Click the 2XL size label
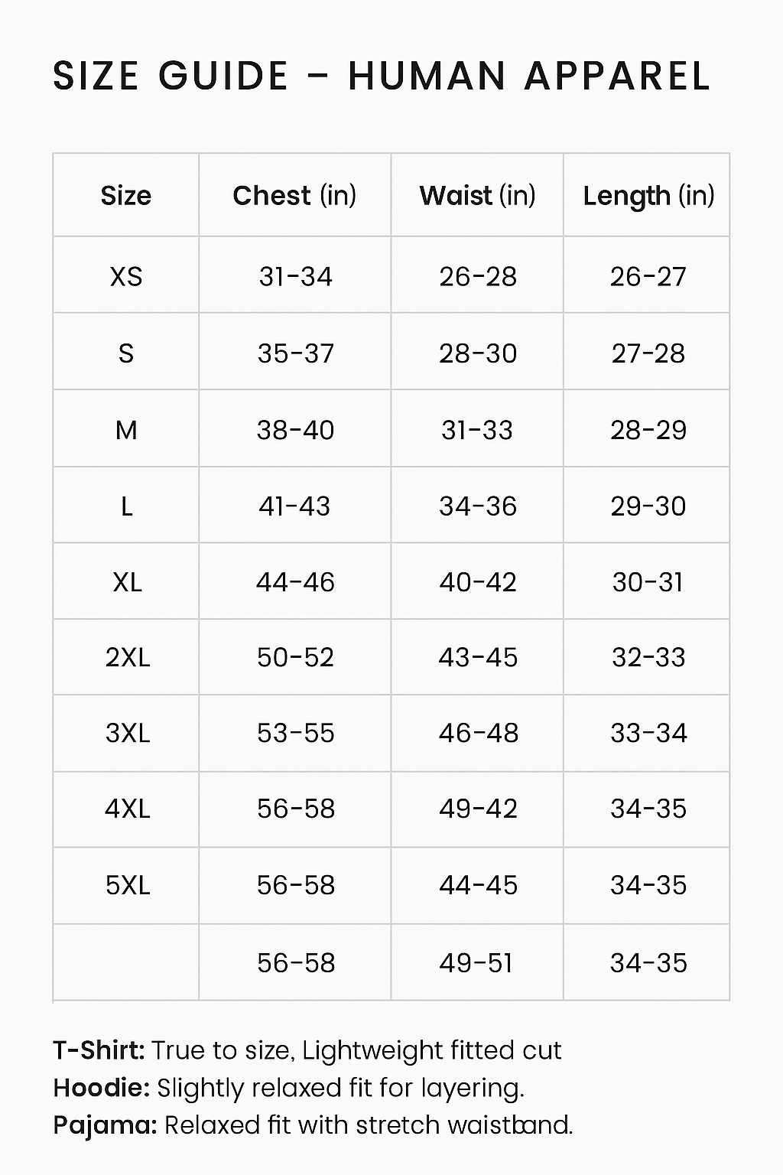The height and width of the screenshot is (1175, 783). [x=128, y=657]
